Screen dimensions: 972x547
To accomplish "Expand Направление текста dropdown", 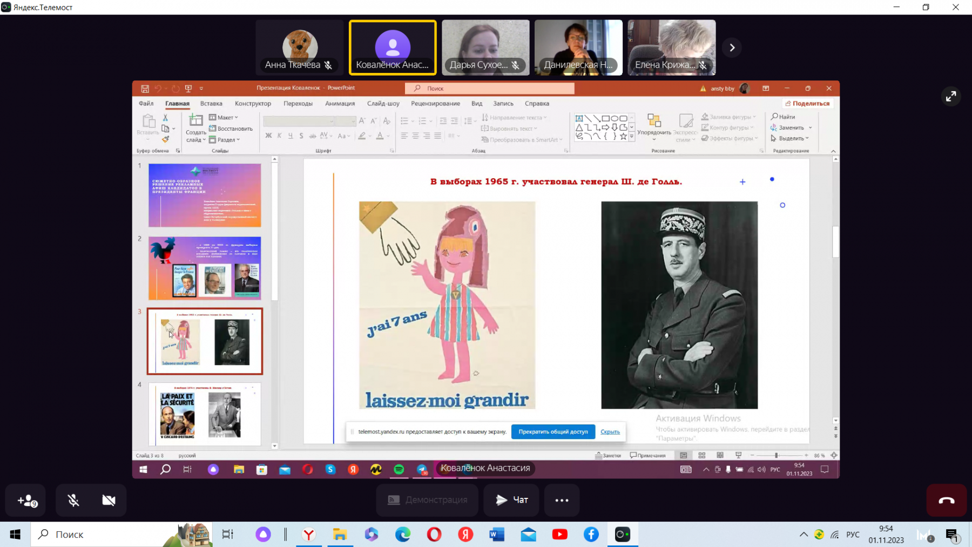I will [514, 118].
